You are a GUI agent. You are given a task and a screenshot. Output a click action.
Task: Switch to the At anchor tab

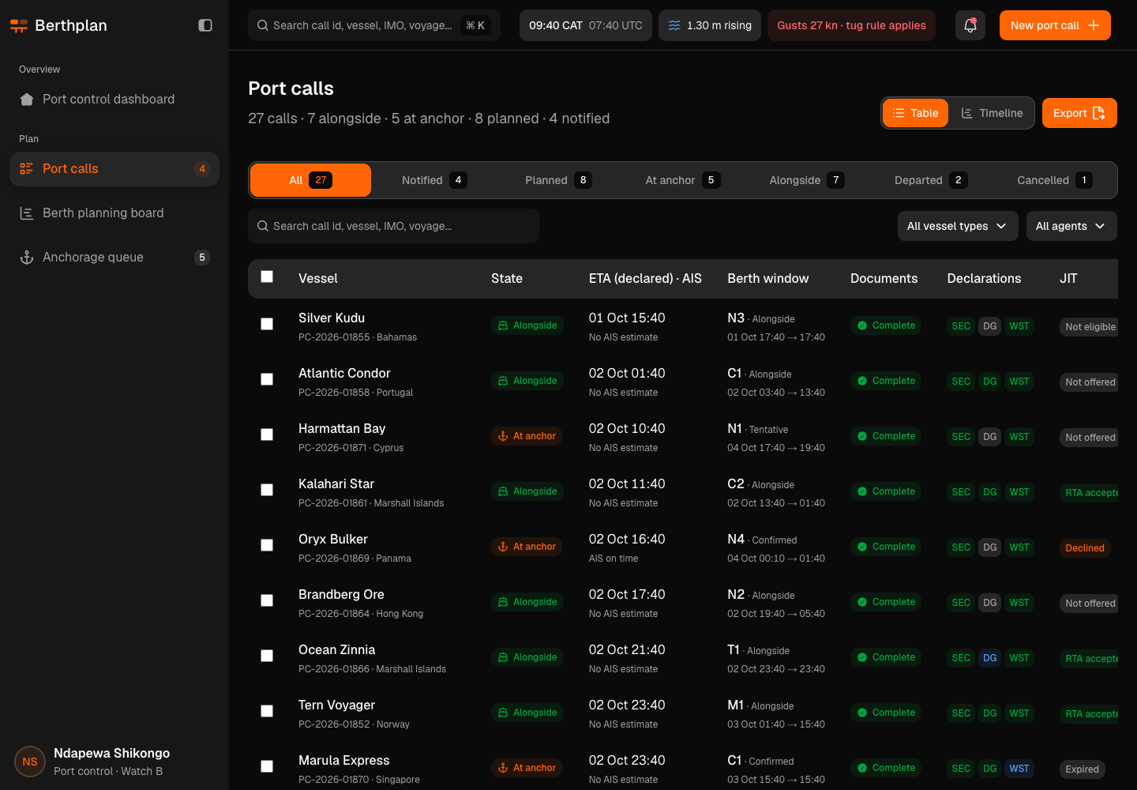[x=682, y=180]
